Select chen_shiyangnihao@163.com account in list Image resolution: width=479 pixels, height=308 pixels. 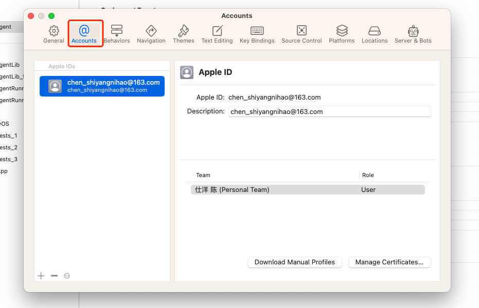pyautogui.click(x=102, y=86)
